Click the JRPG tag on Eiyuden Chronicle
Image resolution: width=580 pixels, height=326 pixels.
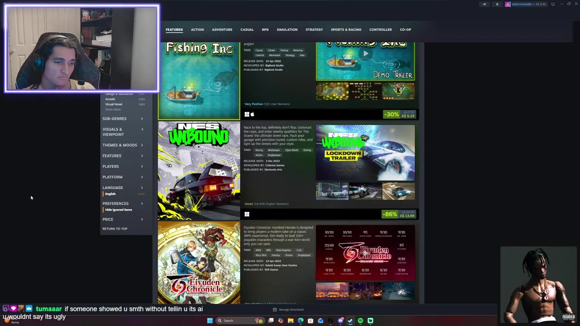(x=258, y=250)
